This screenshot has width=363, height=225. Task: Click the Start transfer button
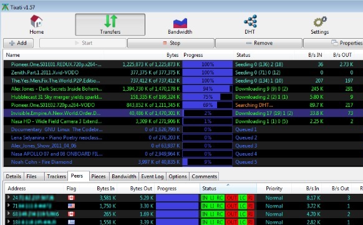pyautogui.click(x=83, y=43)
